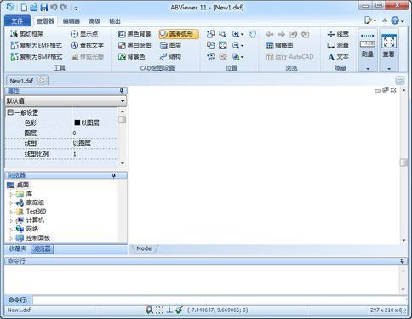Expand the 库 libraries tree node
Image resolution: width=412 pixels, height=319 pixels.
pyautogui.click(x=11, y=194)
